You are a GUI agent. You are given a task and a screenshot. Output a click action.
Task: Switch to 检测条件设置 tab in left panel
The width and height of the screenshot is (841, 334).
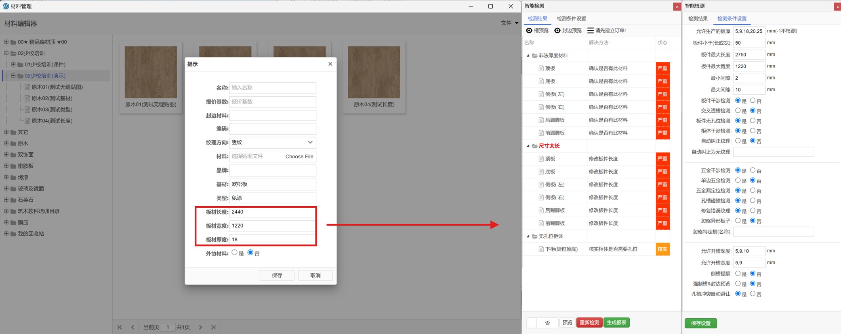(x=571, y=19)
